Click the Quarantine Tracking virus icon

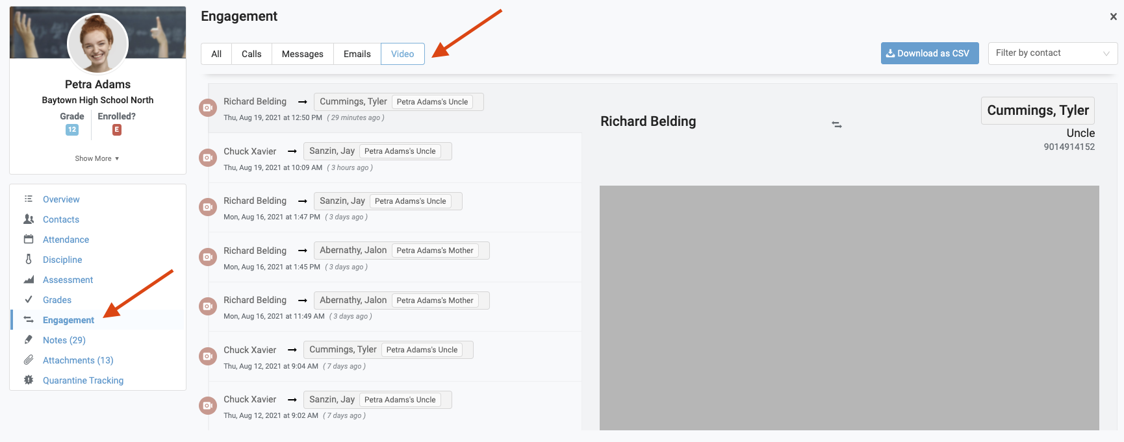point(29,380)
